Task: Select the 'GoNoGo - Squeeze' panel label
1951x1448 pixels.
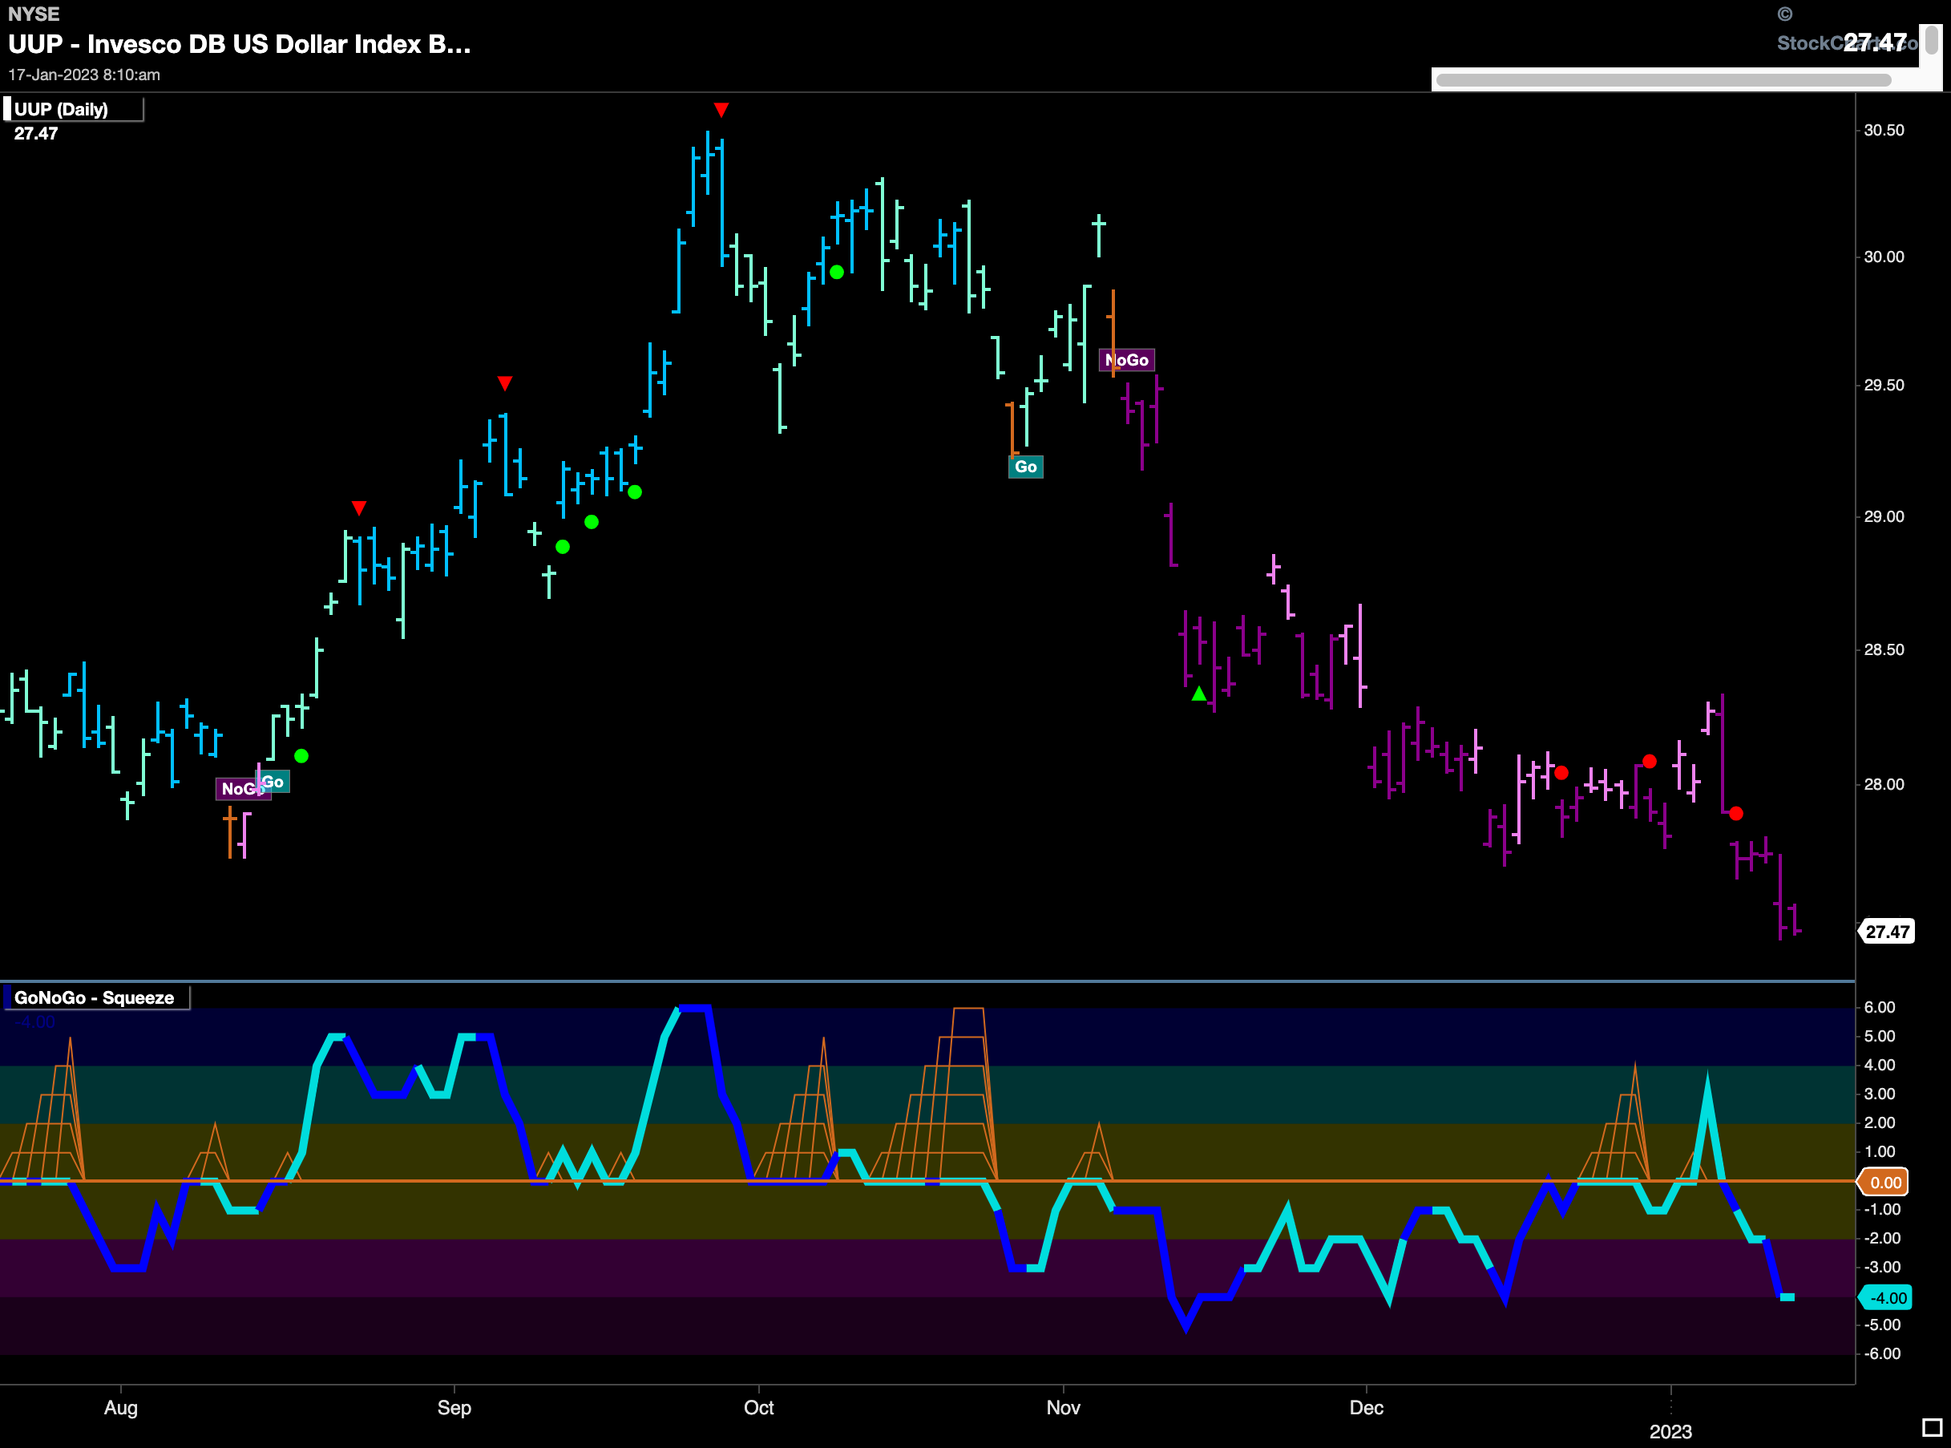Action: point(94,997)
